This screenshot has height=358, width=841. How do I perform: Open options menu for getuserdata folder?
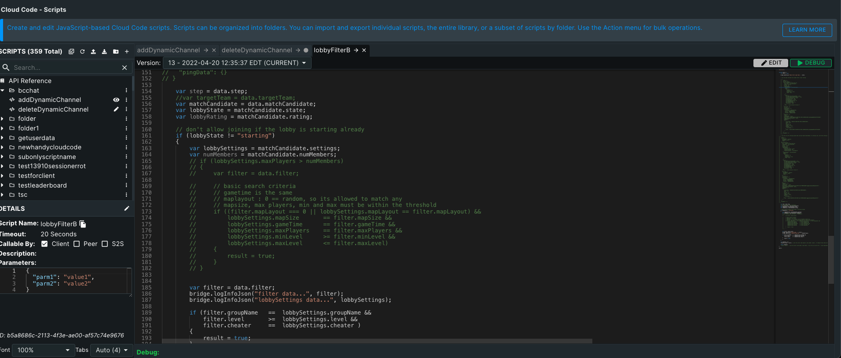(x=126, y=138)
